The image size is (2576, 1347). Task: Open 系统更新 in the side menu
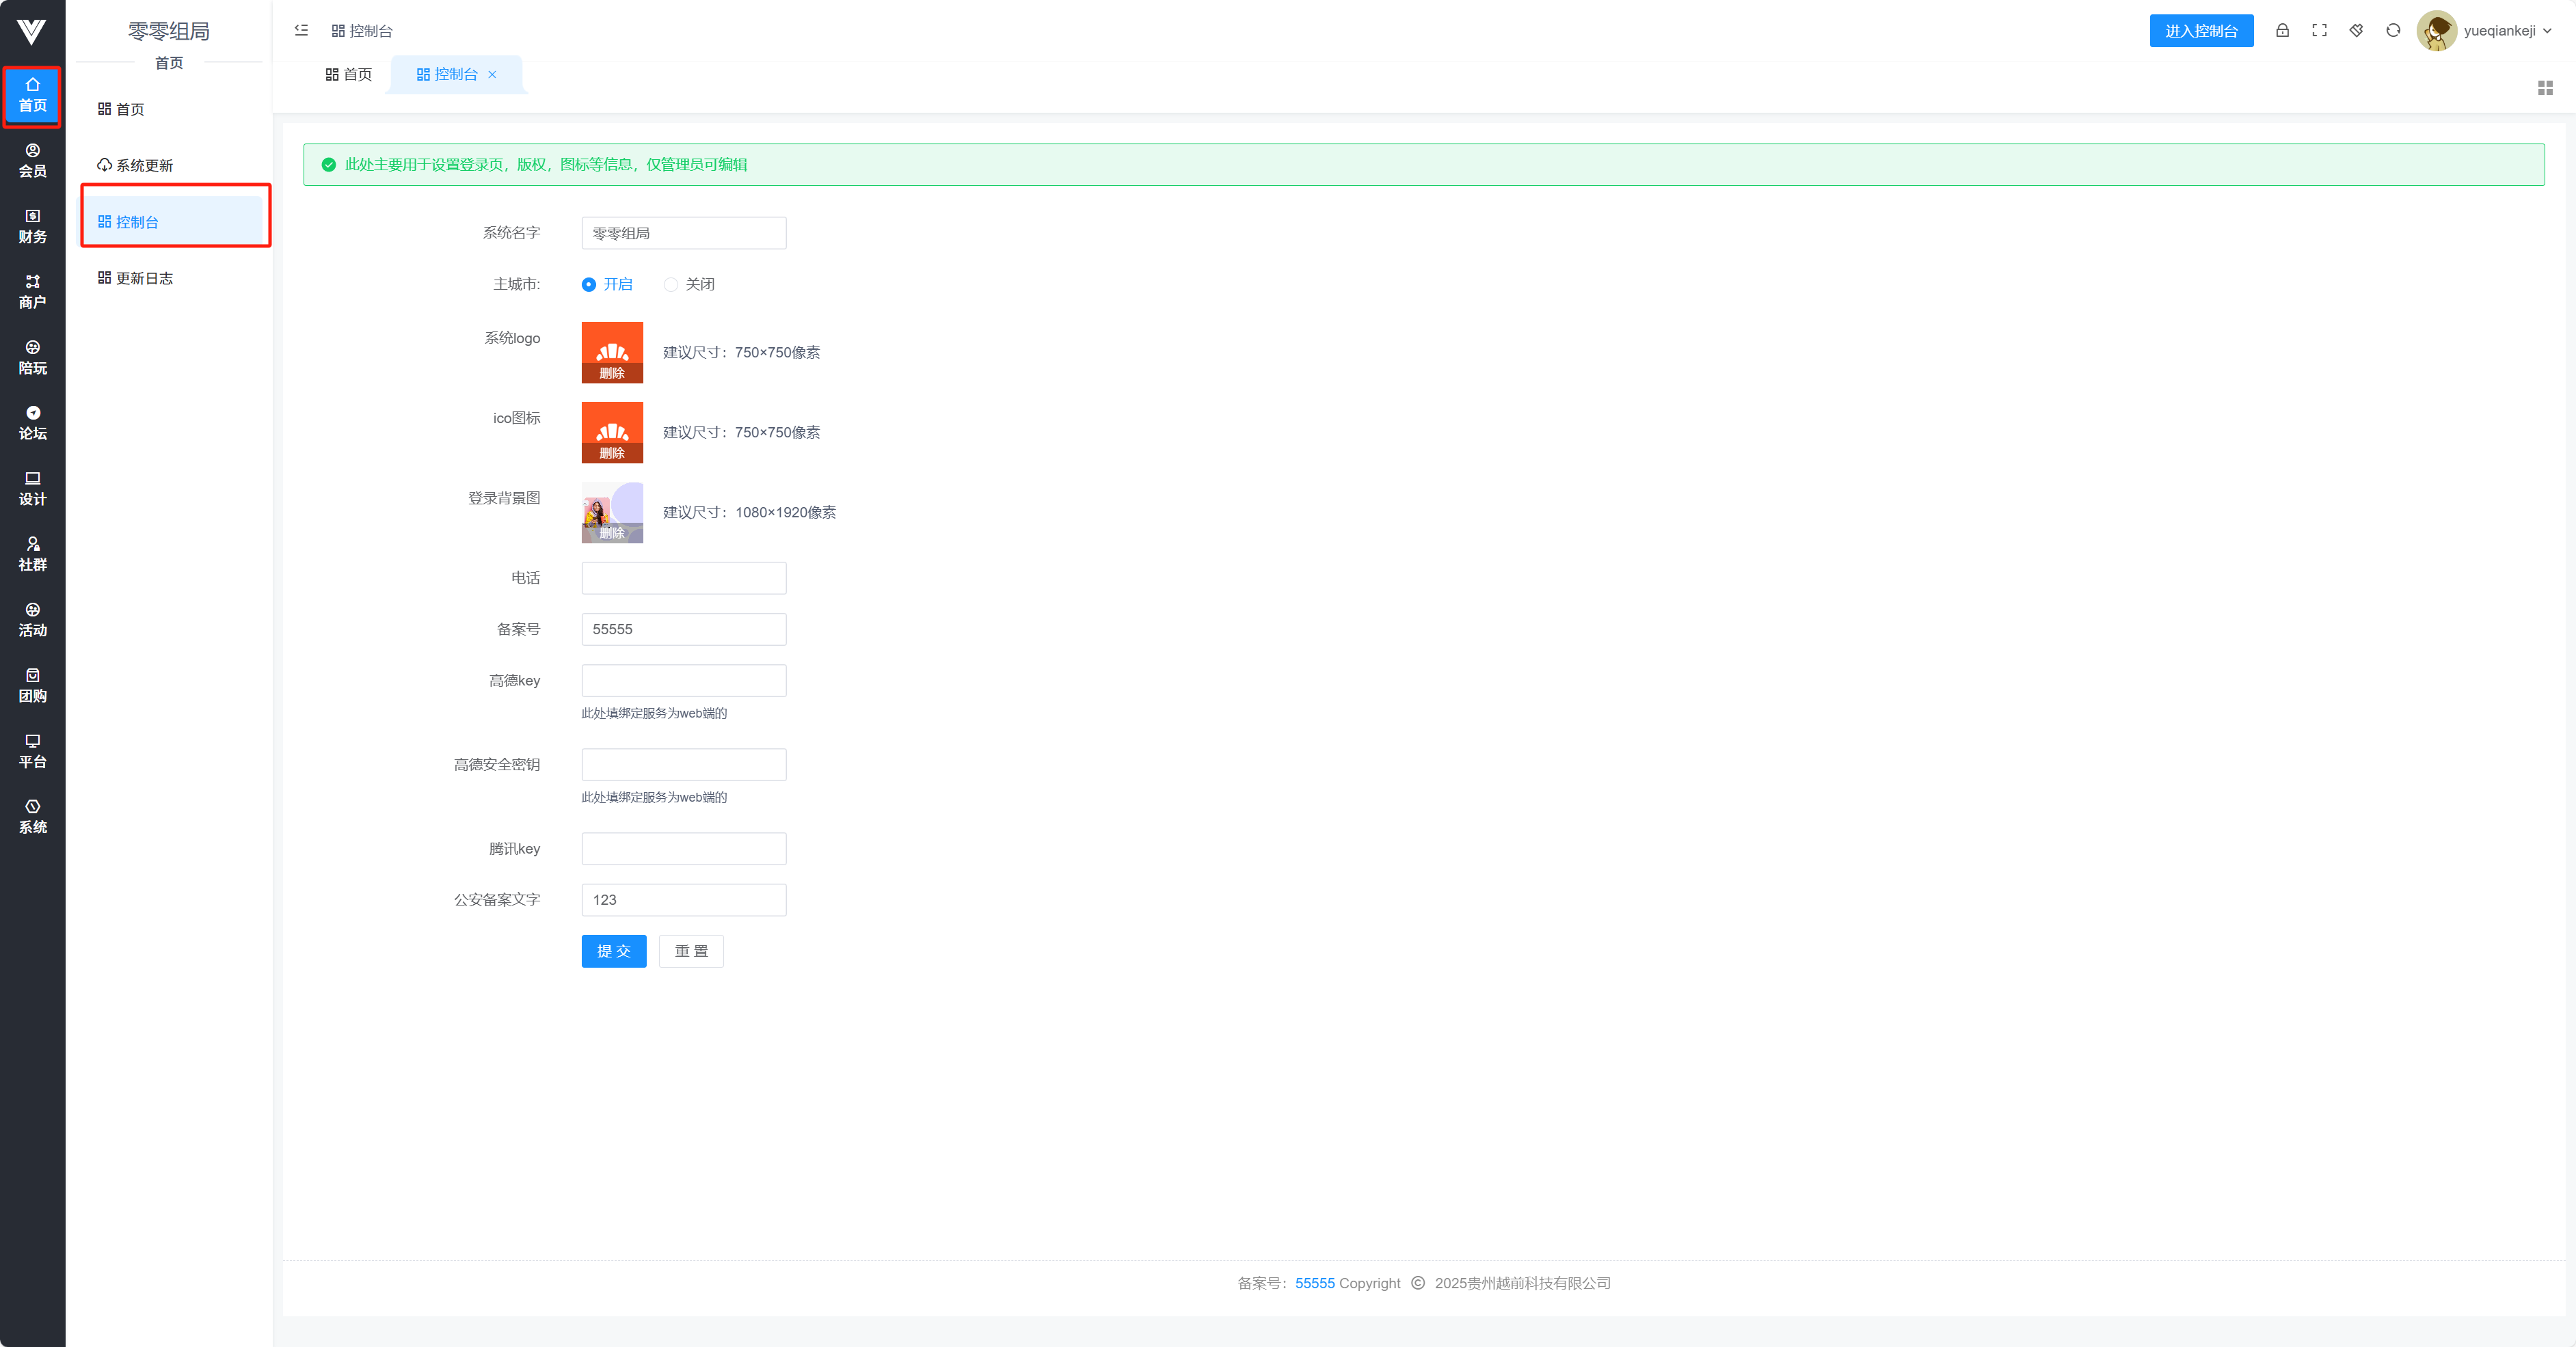[x=144, y=166]
